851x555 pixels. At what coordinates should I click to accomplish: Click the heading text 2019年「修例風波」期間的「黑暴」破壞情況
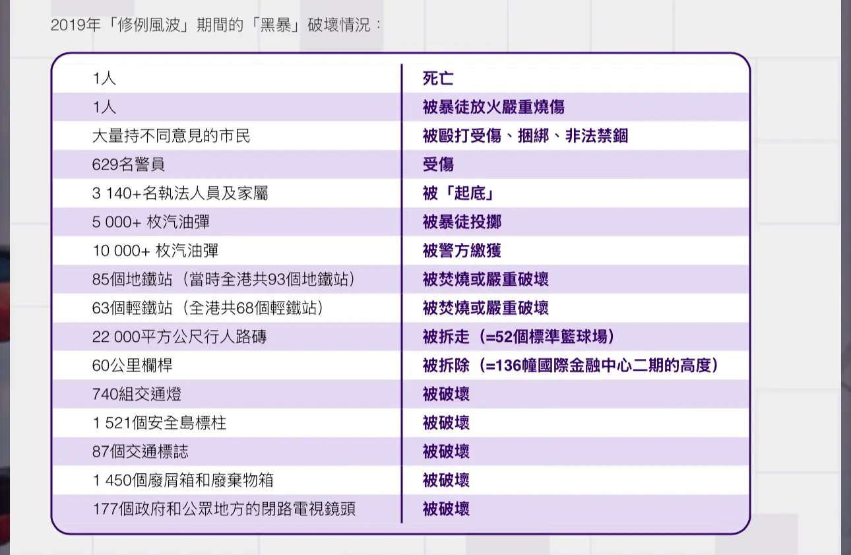click(x=216, y=26)
